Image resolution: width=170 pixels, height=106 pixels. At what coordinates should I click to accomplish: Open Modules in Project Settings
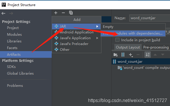point(14,35)
